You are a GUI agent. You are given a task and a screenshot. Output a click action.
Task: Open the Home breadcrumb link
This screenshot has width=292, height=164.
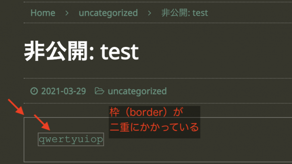(x=43, y=13)
